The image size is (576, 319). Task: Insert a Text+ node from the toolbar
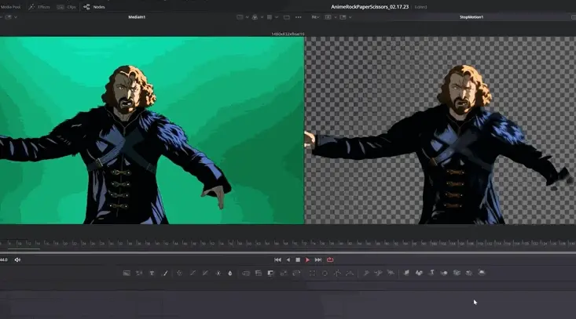(152, 273)
